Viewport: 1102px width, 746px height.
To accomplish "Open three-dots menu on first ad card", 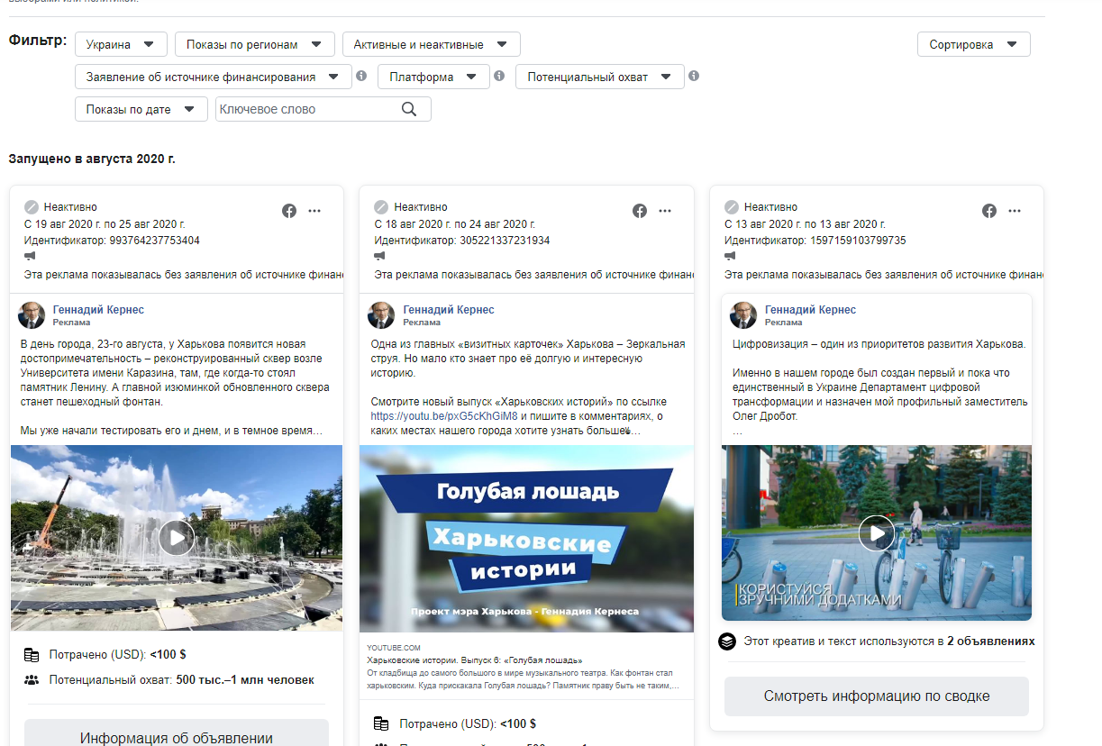I will [x=314, y=211].
